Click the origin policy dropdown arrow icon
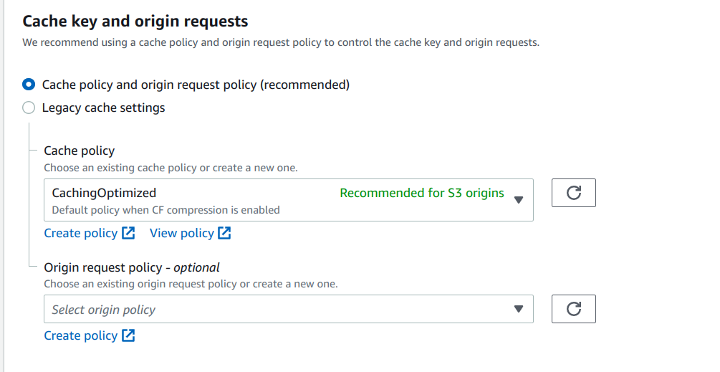 pyautogui.click(x=519, y=309)
